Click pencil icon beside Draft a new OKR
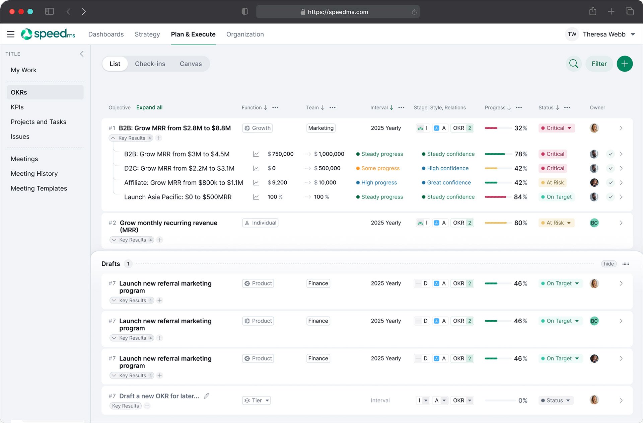Image resolution: width=643 pixels, height=423 pixels. pos(207,396)
